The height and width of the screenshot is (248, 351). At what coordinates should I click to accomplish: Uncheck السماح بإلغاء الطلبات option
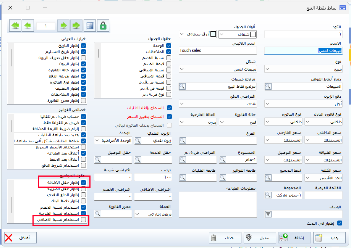[170, 108]
